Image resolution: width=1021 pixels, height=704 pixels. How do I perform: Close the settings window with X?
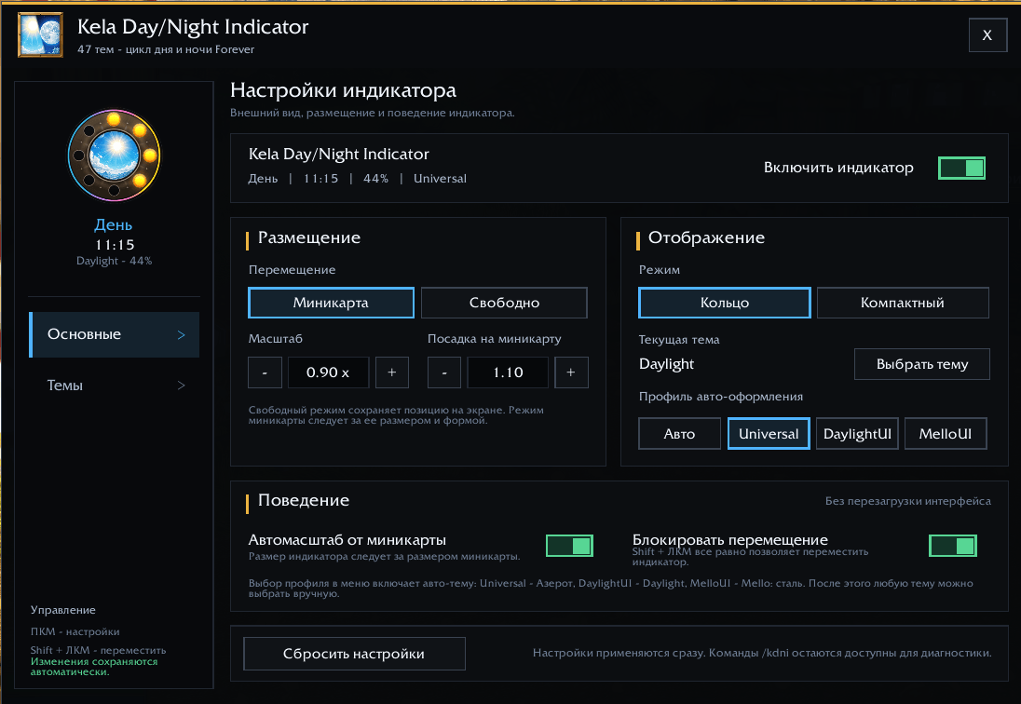pyautogui.click(x=987, y=35)
